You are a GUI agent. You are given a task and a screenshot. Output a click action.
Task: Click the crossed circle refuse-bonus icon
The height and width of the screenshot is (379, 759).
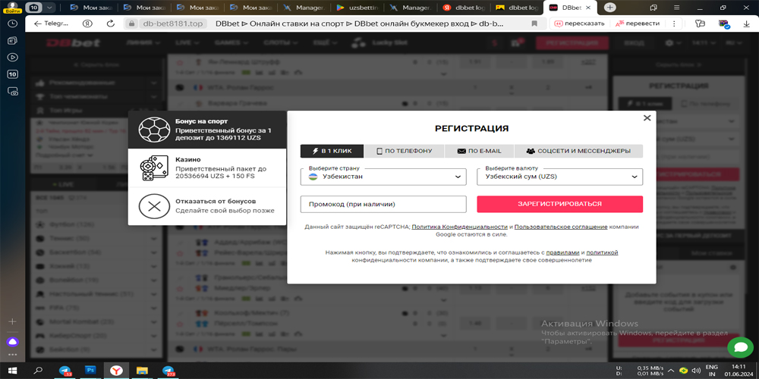click(154, 206)
